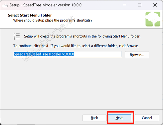
Task: Click the installer download icon in title bar
Action: click(x=5, y=5)
